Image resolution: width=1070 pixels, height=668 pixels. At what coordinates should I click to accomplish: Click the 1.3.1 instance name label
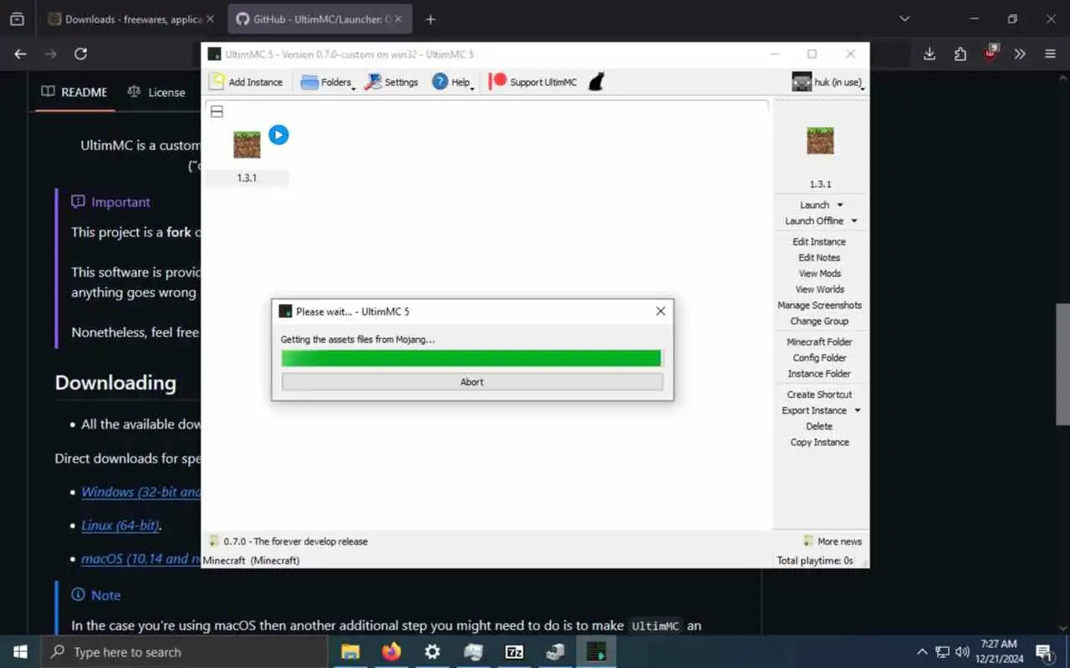tap(247, 178)
